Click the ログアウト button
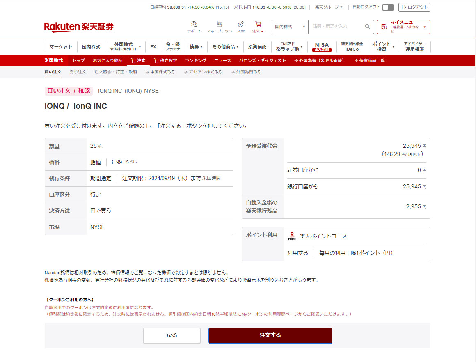The height and width of the screenshot is (362, 476). point(414,7)
